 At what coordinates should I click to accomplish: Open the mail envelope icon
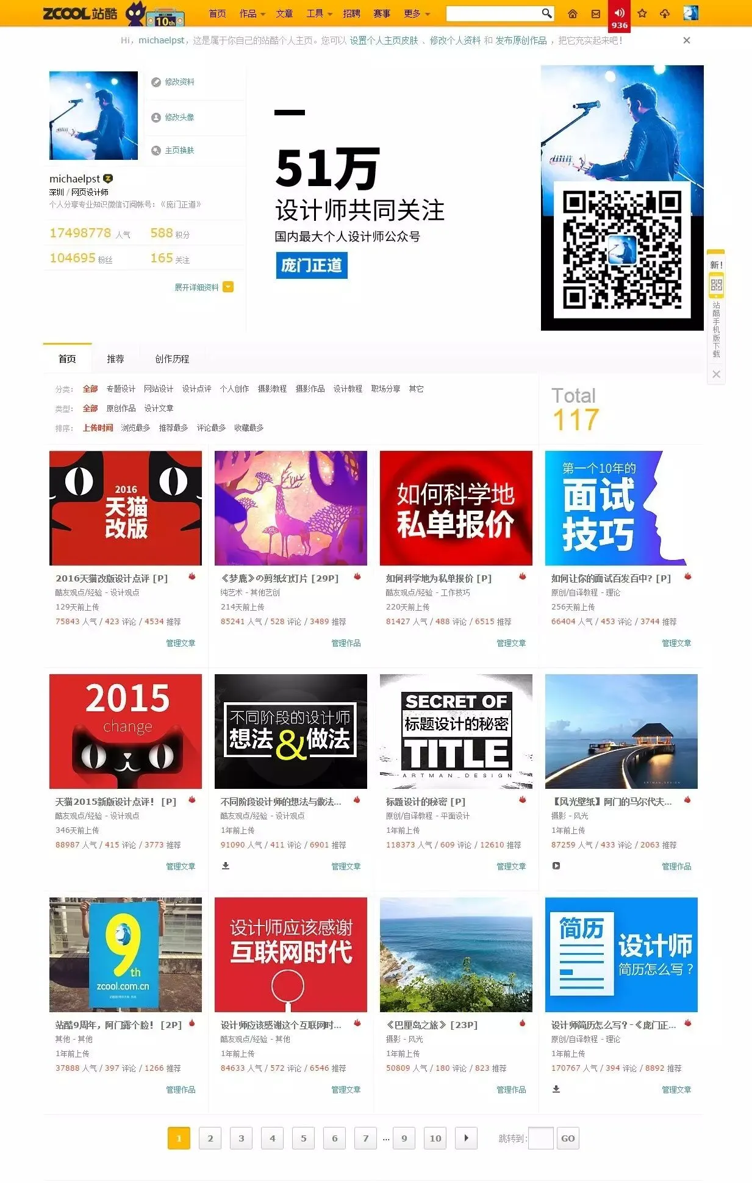click(x=596, y=13)
